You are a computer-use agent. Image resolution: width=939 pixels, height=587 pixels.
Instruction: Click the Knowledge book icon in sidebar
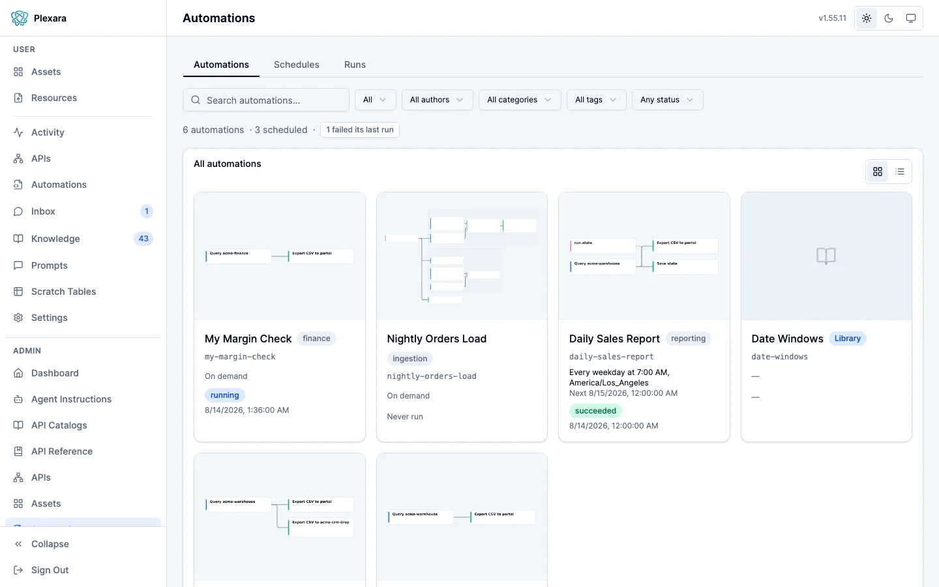click(x=18, y=239)
